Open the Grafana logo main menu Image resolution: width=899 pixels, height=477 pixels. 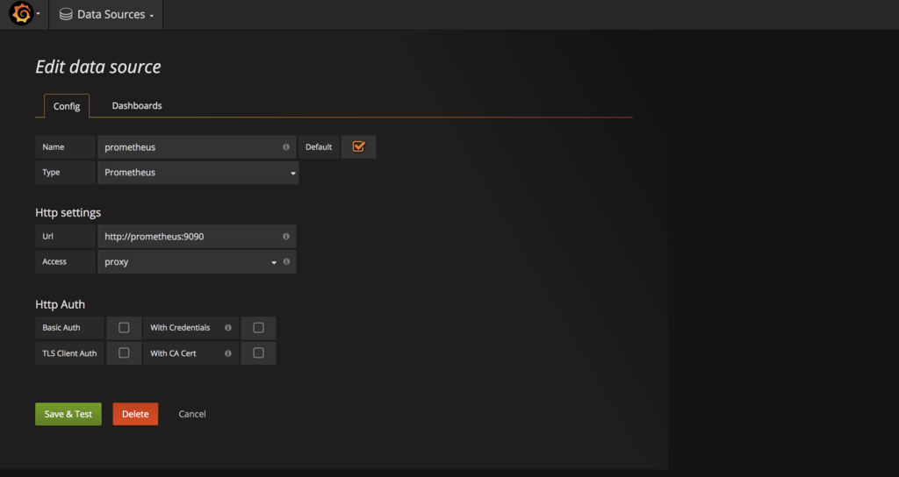(21, 14)
